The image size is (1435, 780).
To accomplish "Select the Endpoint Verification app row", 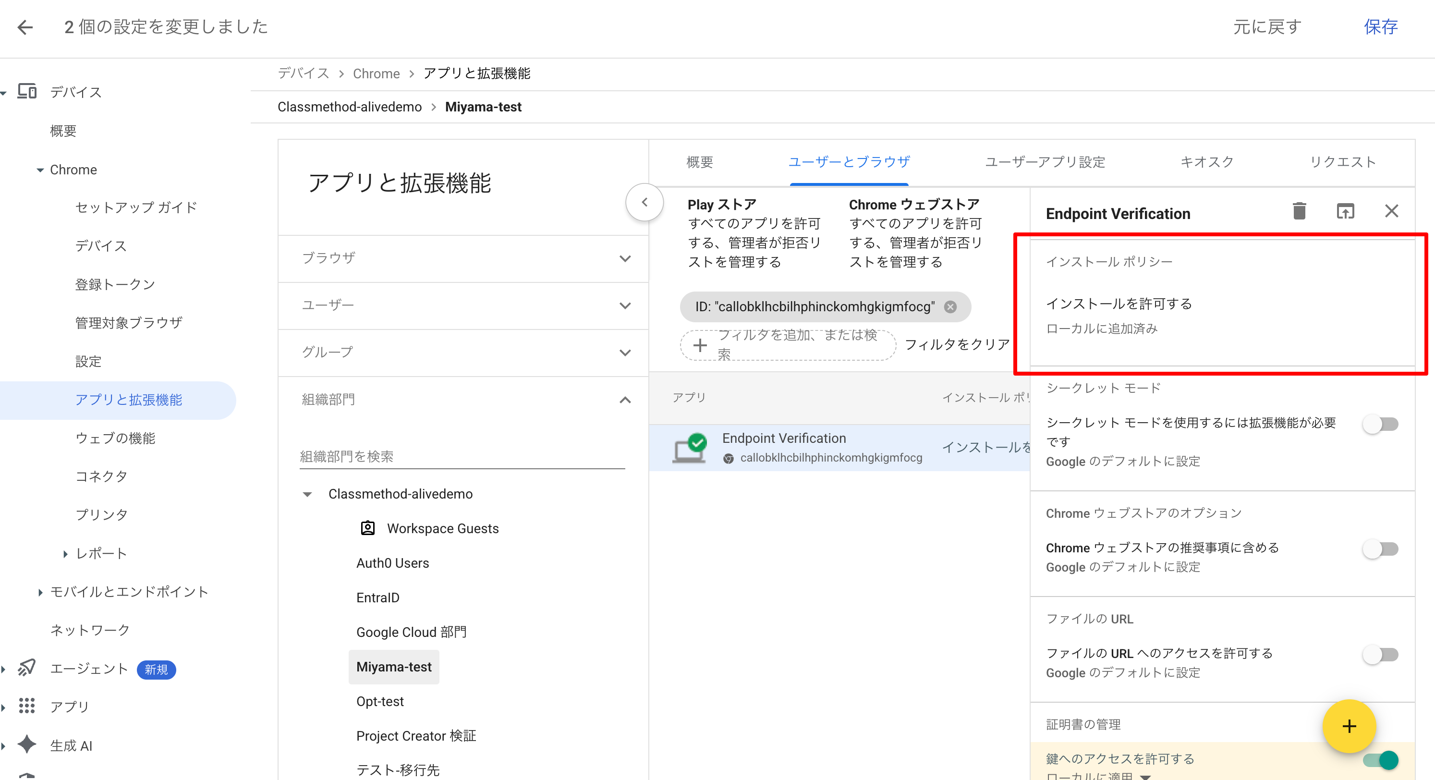I will point(839,448).
